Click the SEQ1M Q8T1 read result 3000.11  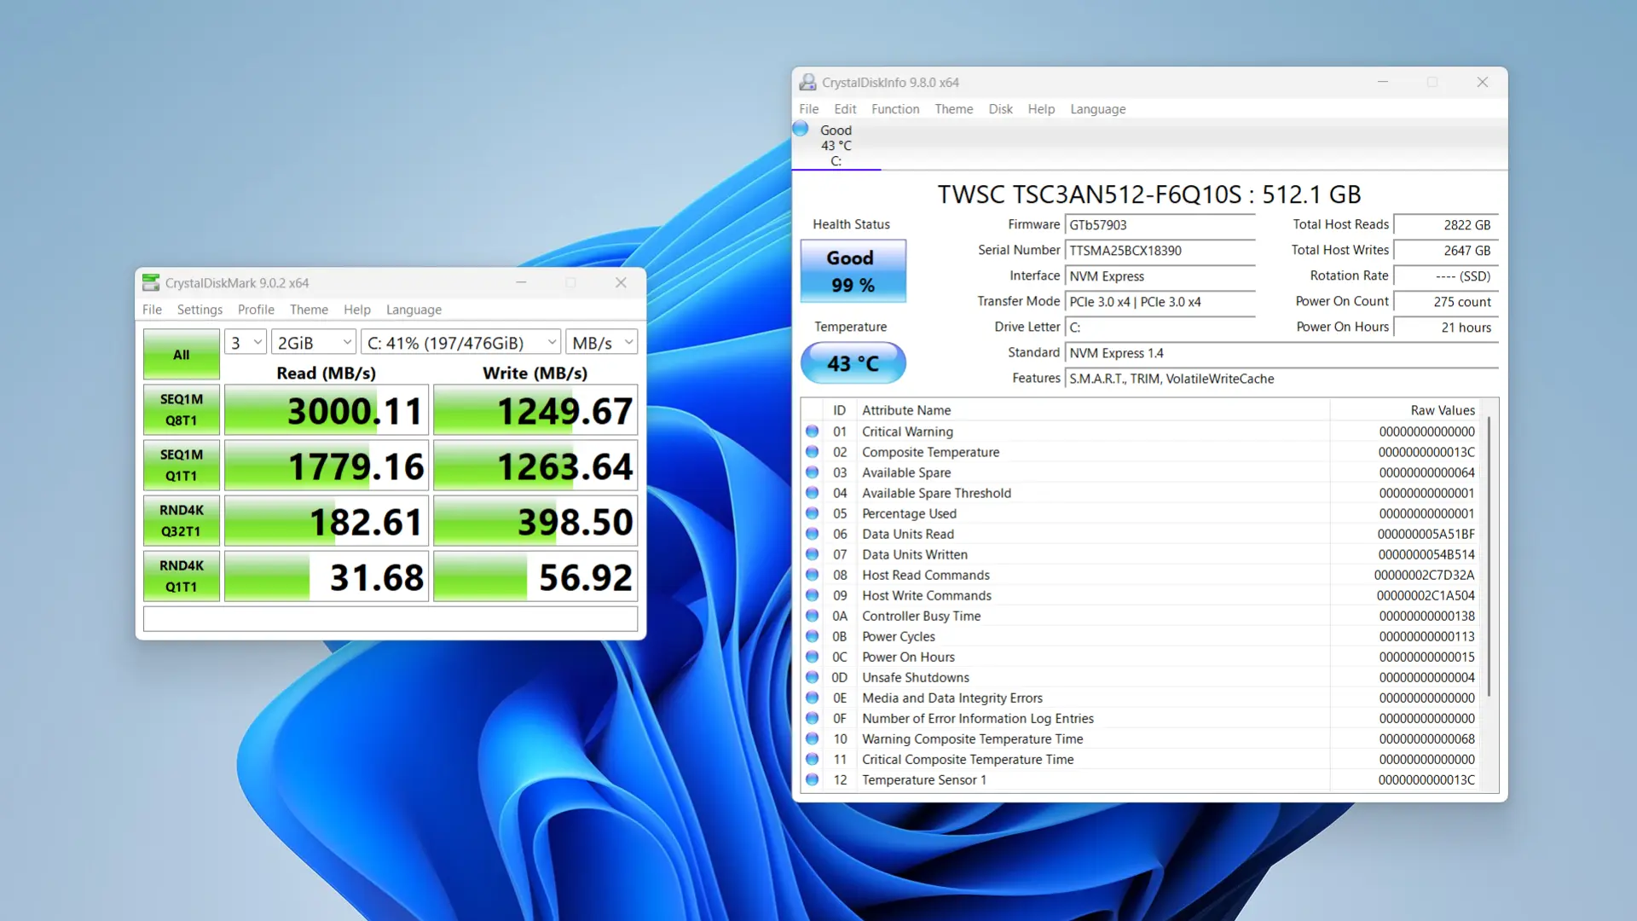pos(327,410)
